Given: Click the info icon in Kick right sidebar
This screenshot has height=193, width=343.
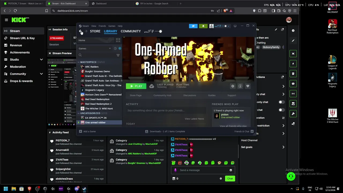Looking at the screenshot, I should coord(293,31).
